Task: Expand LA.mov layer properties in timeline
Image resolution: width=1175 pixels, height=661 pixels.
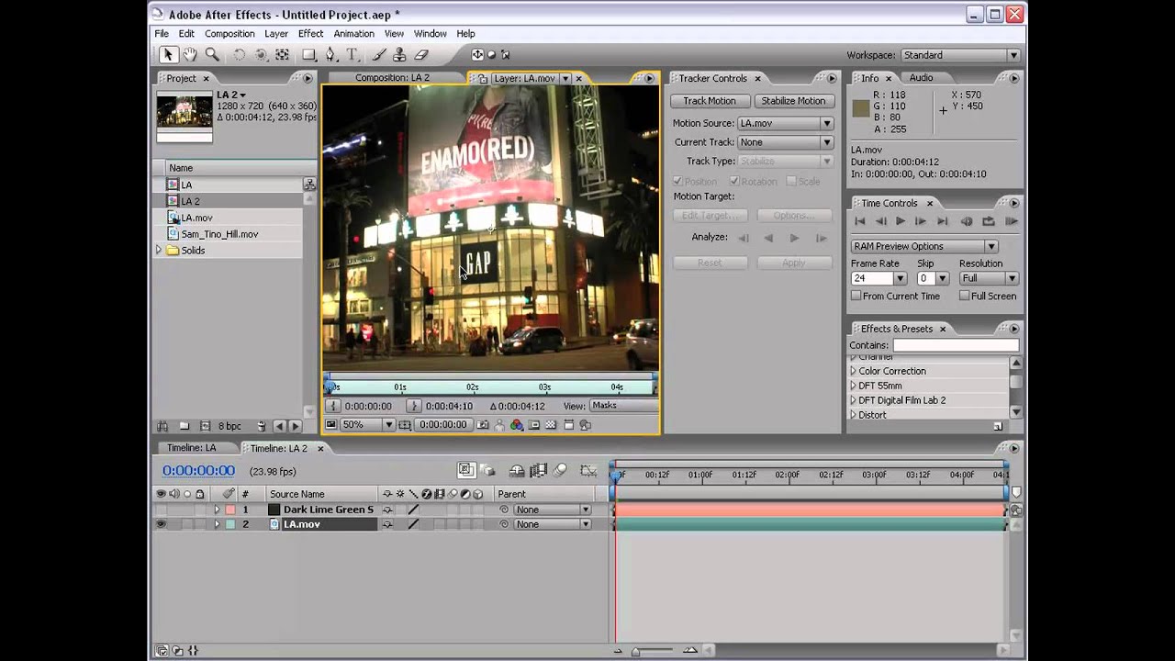Action: click(x=217, y=524)
